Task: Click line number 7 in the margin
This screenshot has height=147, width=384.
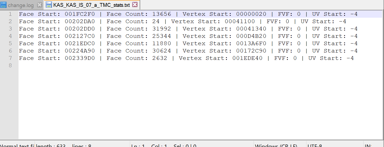Action: click(x=10, y=58)
